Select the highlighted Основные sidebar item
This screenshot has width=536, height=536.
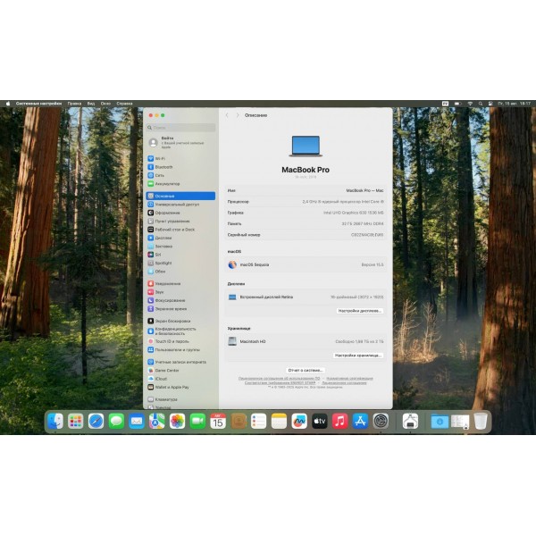180,196
